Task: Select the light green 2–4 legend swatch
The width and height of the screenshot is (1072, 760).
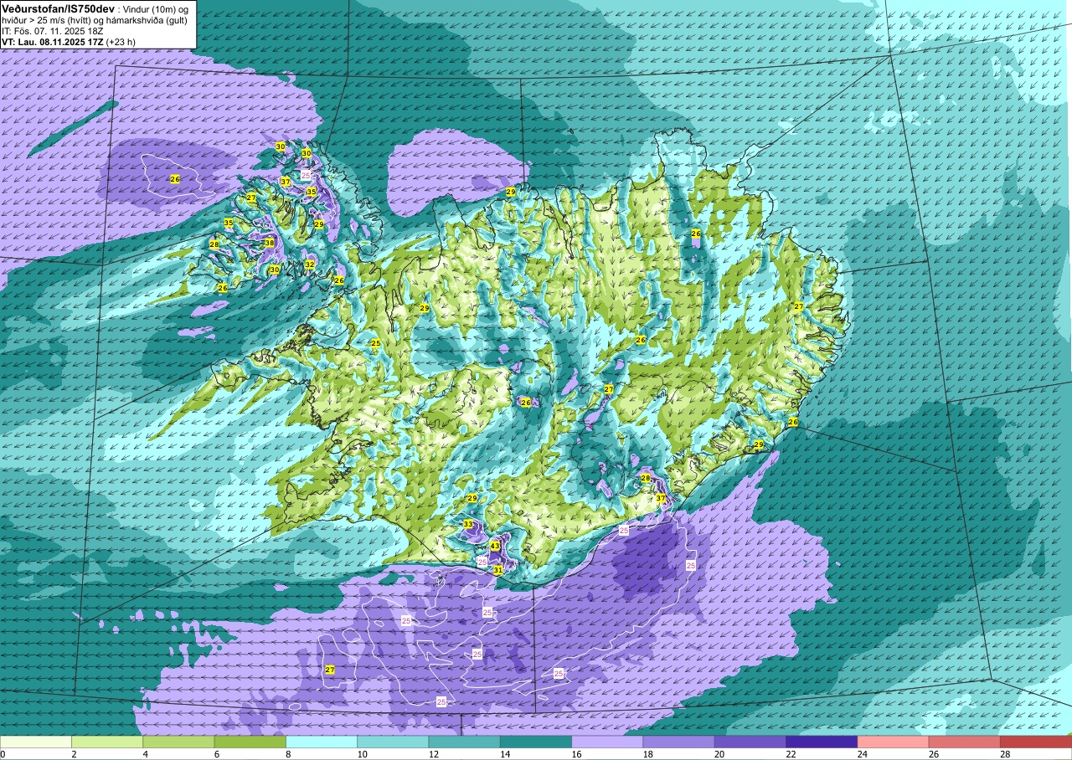Action: pyautogui.click(x=107, y=742)
